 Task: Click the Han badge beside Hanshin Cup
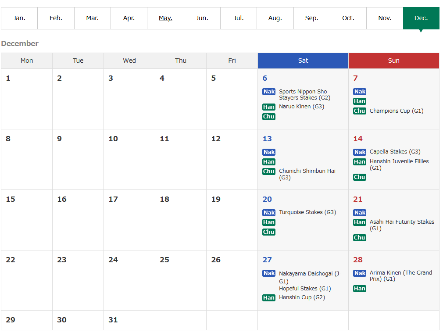point(269,297)
